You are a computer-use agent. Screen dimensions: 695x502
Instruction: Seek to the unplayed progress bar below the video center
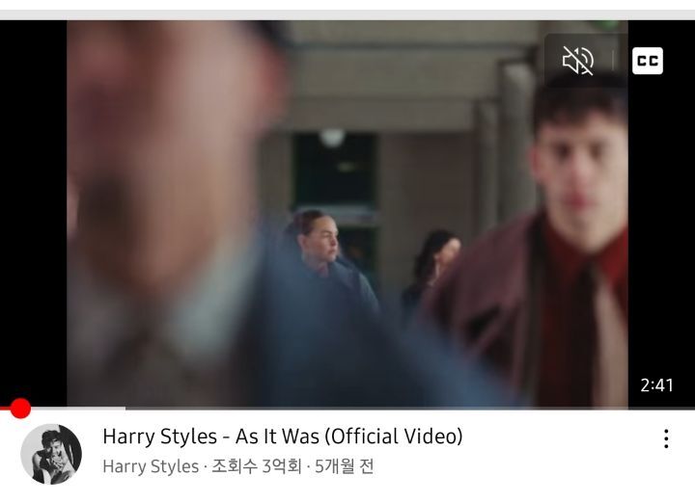(x=347, y=409)
